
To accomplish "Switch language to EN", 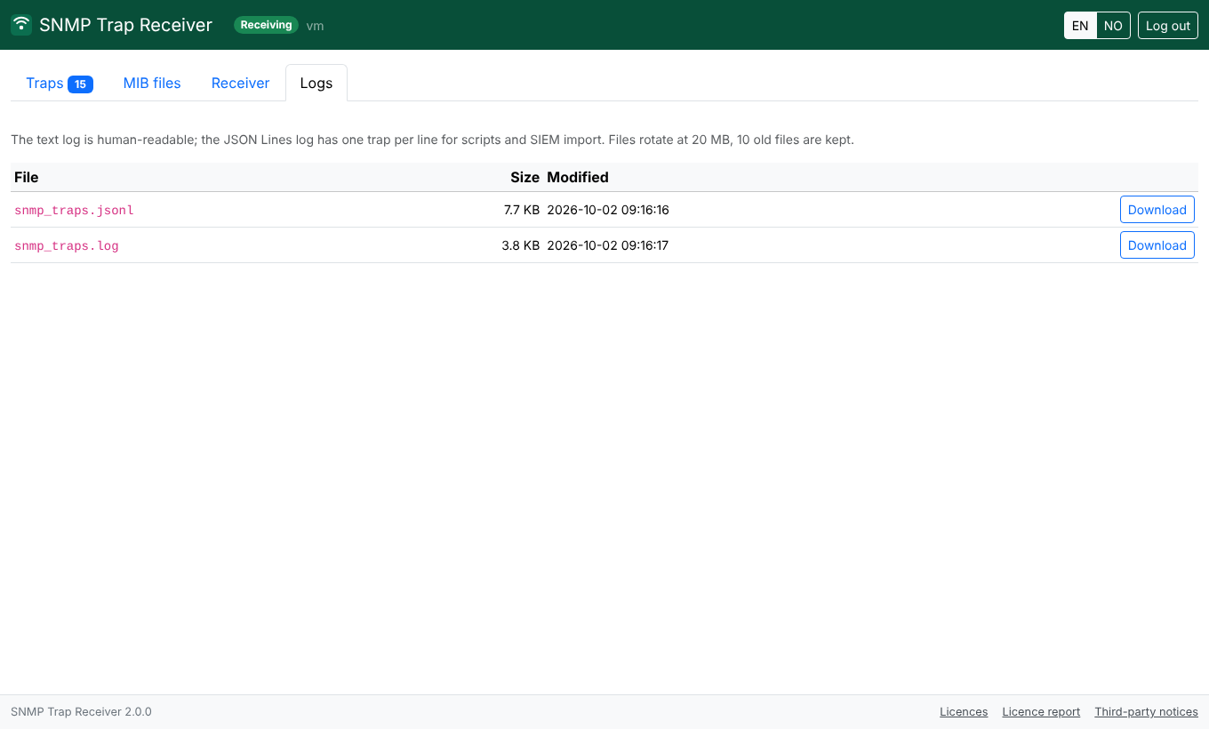I will pyautogui.click(x=1080, y=25).
